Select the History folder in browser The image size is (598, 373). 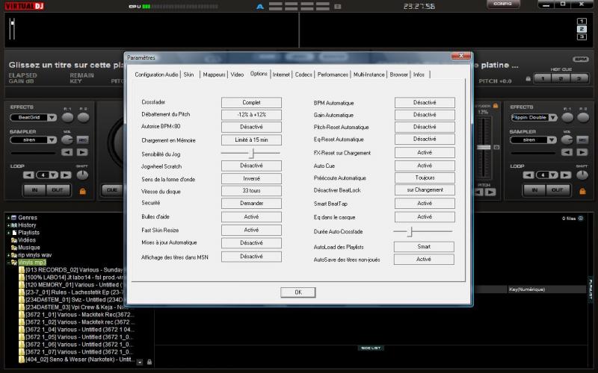pyautogui.click(x=27, y=225)
